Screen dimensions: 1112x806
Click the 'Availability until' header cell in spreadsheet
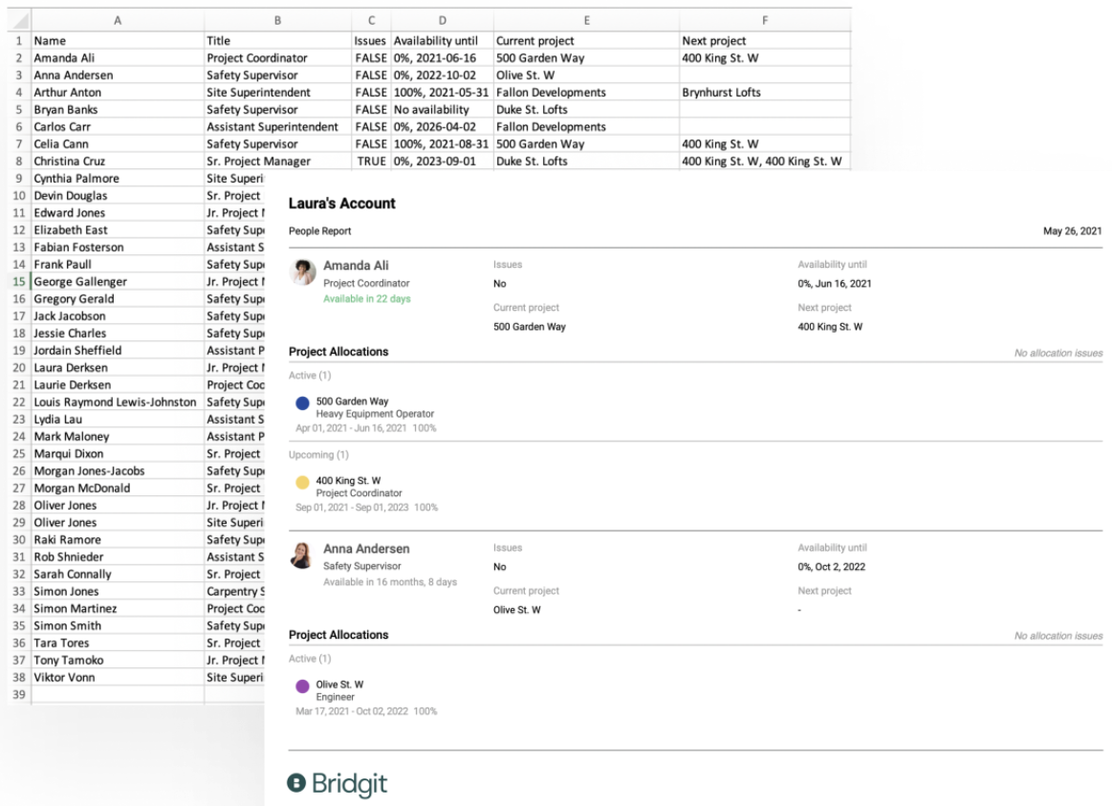coord(442,40)
